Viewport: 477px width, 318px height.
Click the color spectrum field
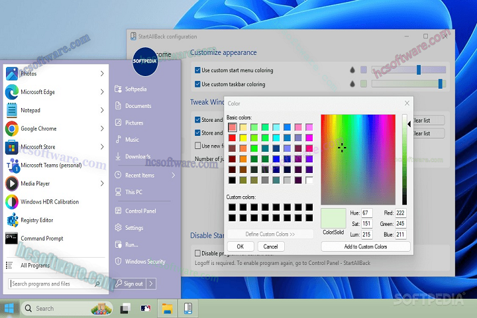[x=358, y=160]
